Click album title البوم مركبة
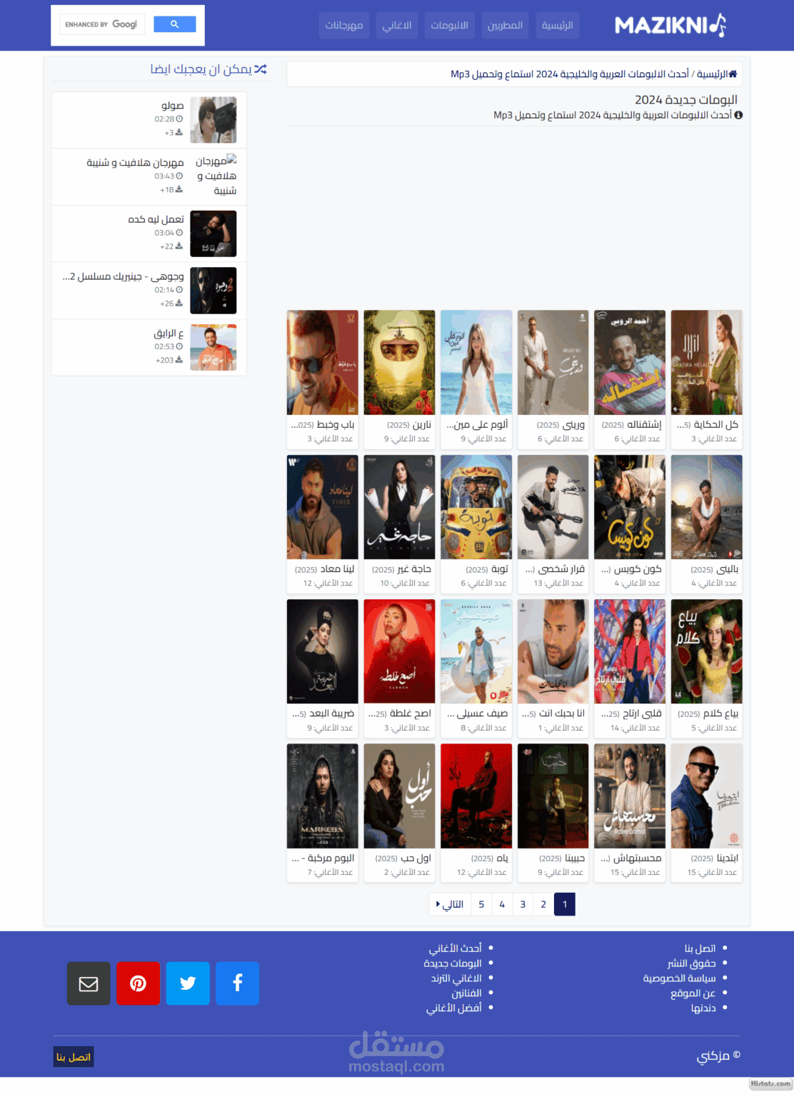This screenshot has height=1097, width=794. click(323, 858)
